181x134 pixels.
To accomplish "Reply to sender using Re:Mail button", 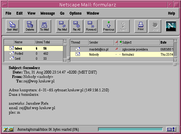I will coord(62,26).
